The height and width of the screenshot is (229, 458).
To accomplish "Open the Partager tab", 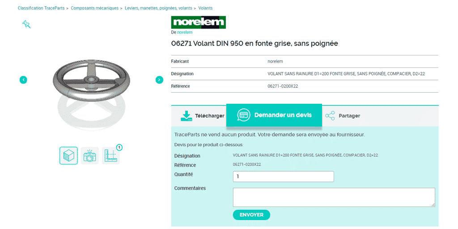I will point(349,116).
